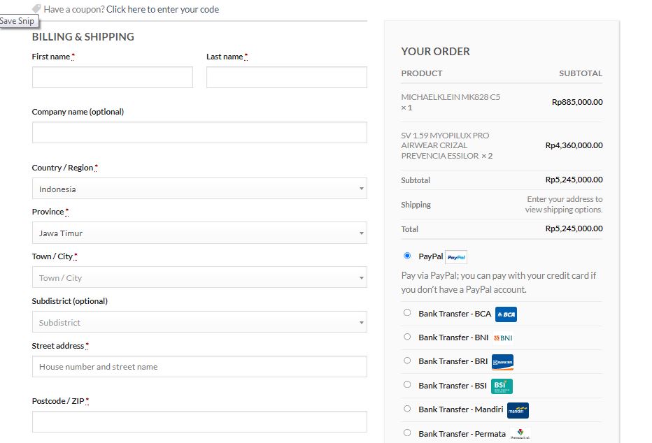Focus the First name input field
Image resolution: width=652 pixels, height=443 pixels.
pyautogui.click(x=112, y=78)
